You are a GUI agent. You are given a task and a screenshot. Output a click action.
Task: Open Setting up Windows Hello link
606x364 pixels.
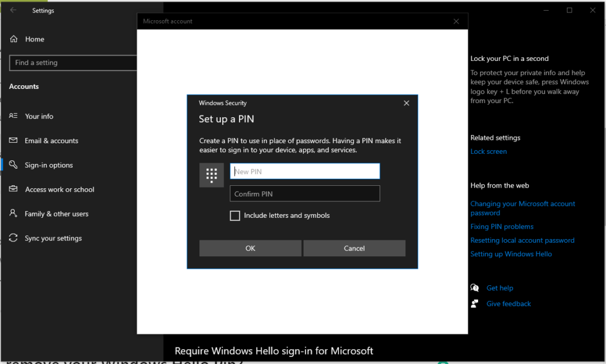coord(511,253)
